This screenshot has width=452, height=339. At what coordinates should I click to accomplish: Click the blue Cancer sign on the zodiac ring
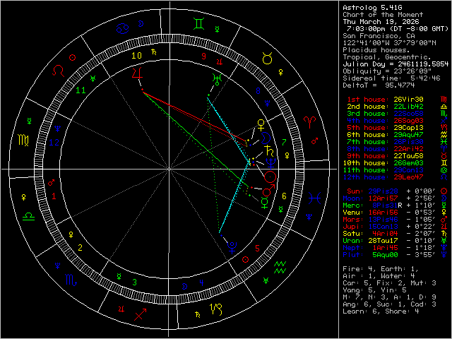point(122,28)
